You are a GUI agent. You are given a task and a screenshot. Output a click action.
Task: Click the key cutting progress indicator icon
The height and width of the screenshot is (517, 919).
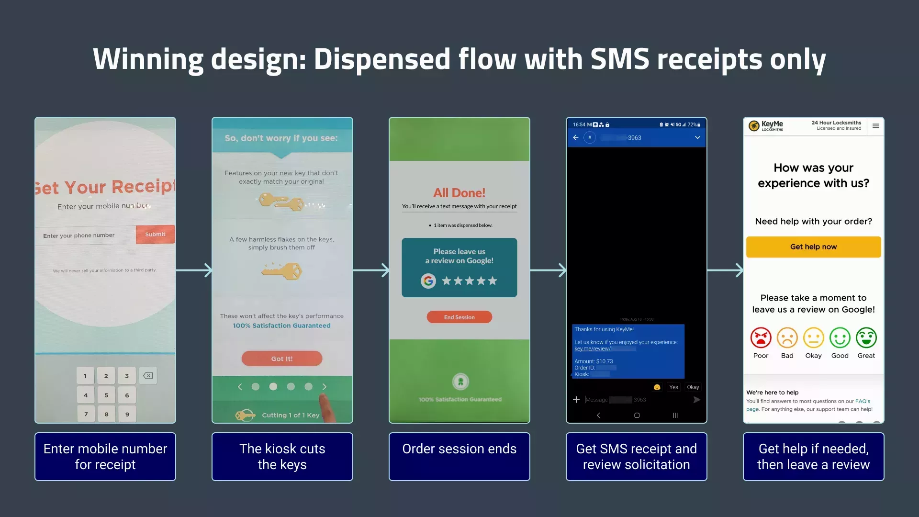tap(246, 414)
